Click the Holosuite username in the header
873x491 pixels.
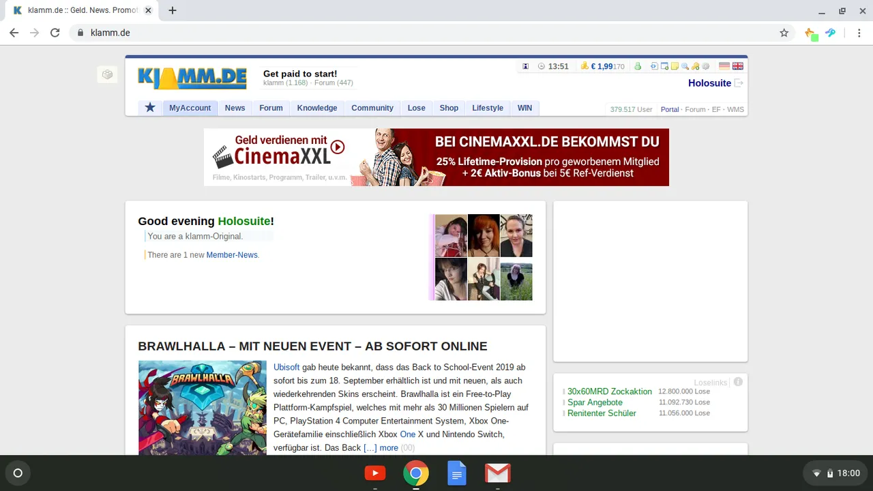point(709,83)
